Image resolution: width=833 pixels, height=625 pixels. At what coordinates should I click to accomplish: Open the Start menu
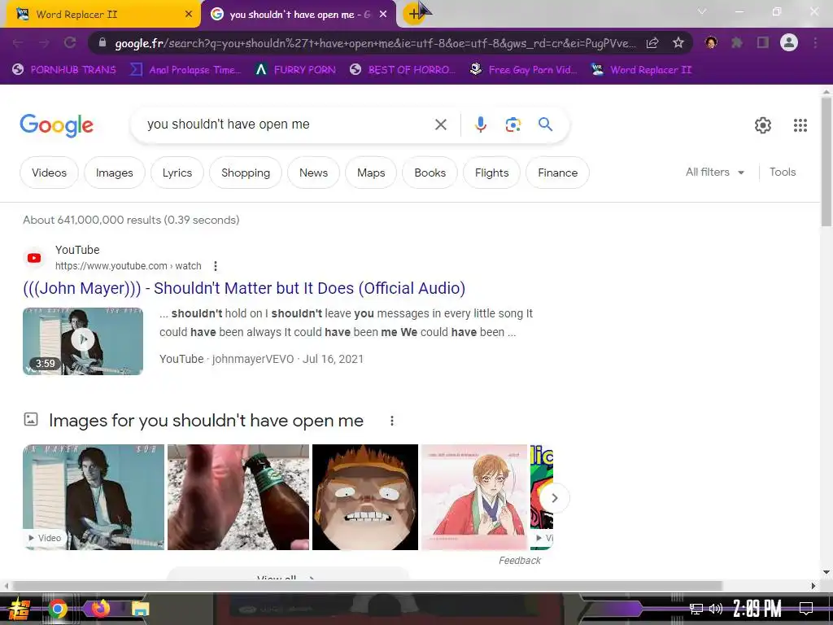[x=18, y=609]
